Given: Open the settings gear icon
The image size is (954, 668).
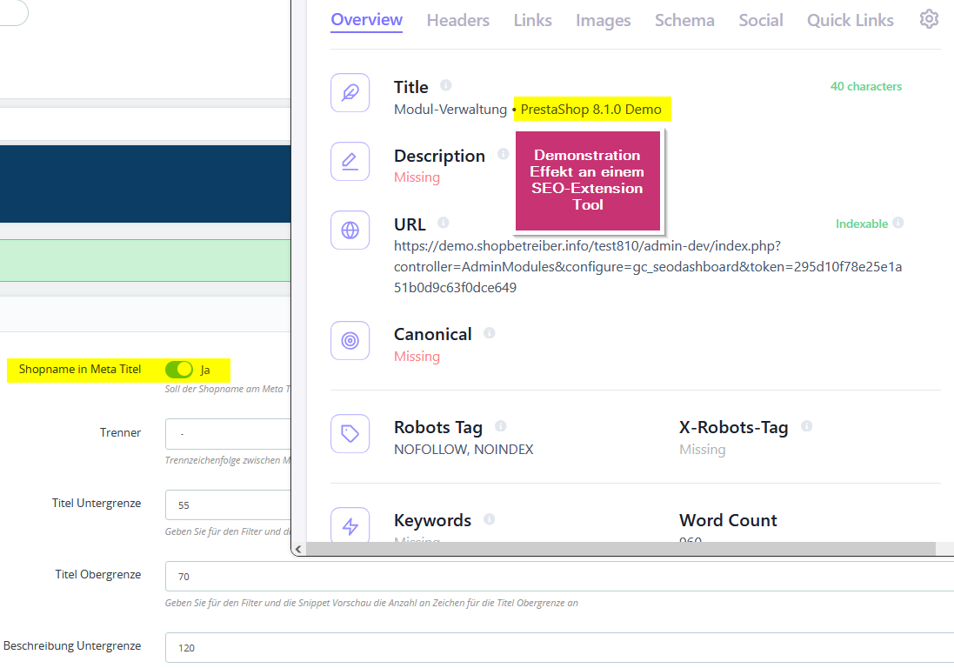Looking at the screenshot, I should 929,19.
